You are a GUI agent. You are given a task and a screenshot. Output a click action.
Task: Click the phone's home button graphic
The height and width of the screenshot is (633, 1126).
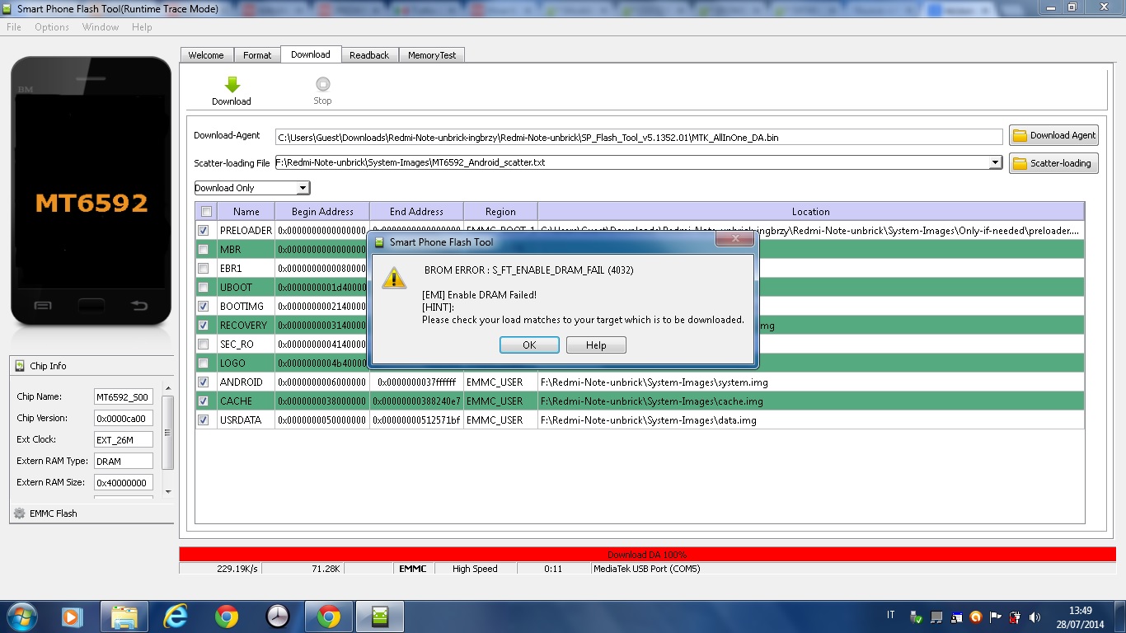pyautogui.click(x=91, y=306)
